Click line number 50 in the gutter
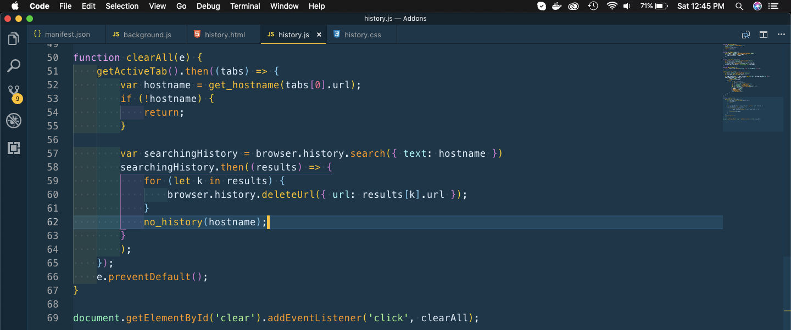Screen dimensions: 791x330 53,58
